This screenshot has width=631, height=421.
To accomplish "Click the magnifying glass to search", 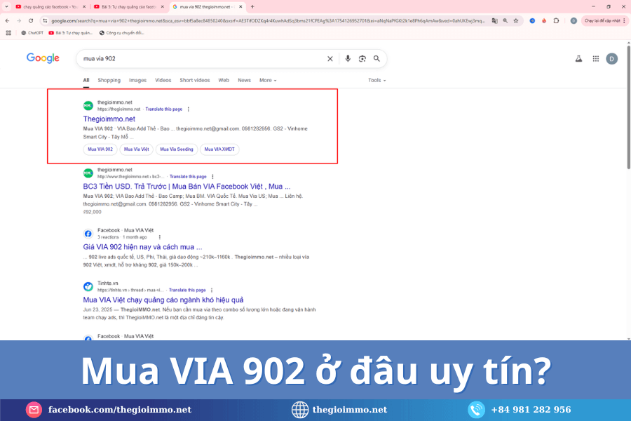I will [x=376, y=59].
